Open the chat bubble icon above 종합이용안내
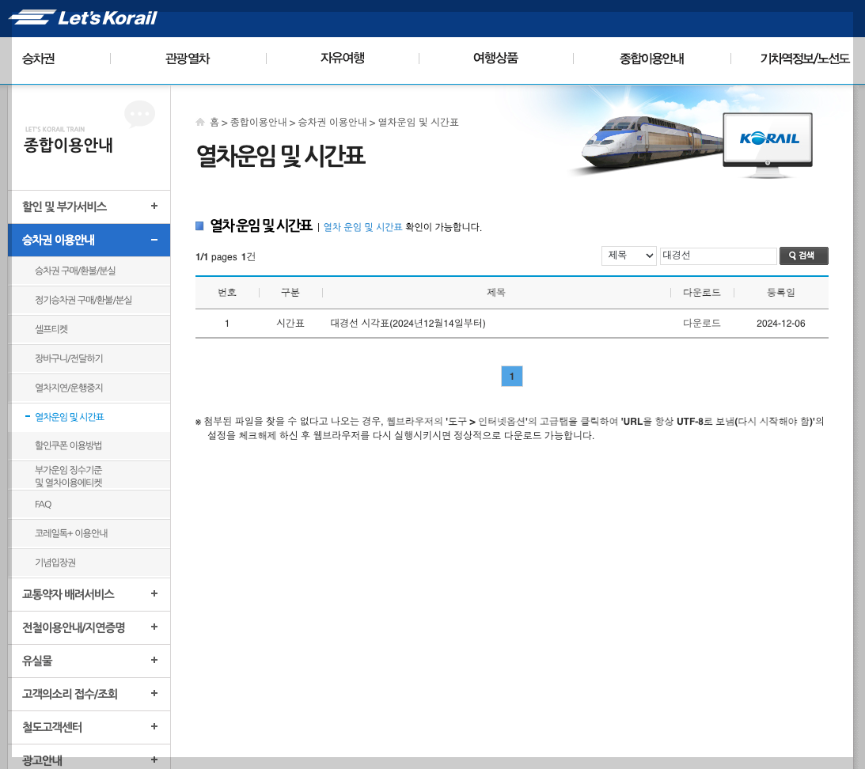 pos(139,113)
